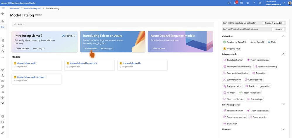
Task: Open Compute monitor icon in sidebar
Action: 3,116
